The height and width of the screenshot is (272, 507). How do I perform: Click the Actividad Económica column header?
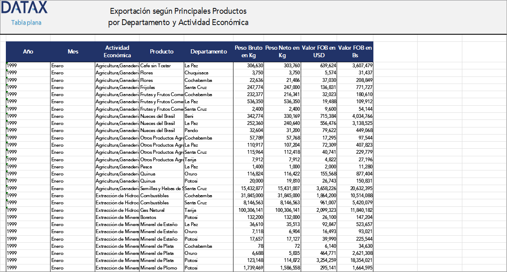pos(118,51)
